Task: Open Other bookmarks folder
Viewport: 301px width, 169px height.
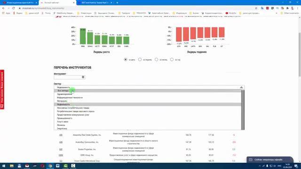Action: point(290,13)
